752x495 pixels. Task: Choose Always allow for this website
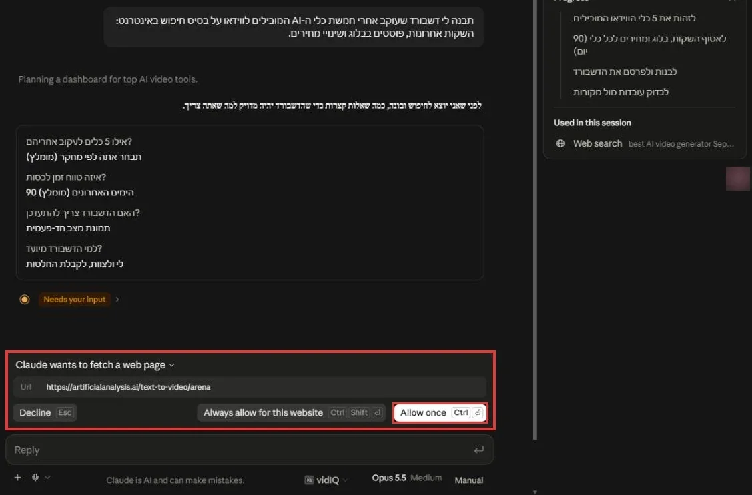[x=292, y=412]
